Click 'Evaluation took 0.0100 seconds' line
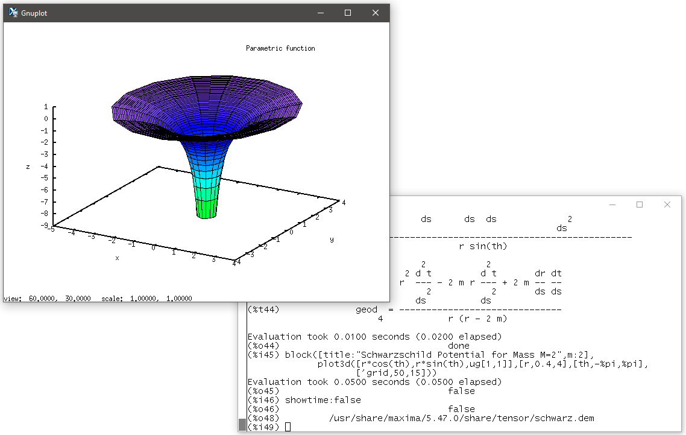 pyautogui.click(x=374, y=337)
